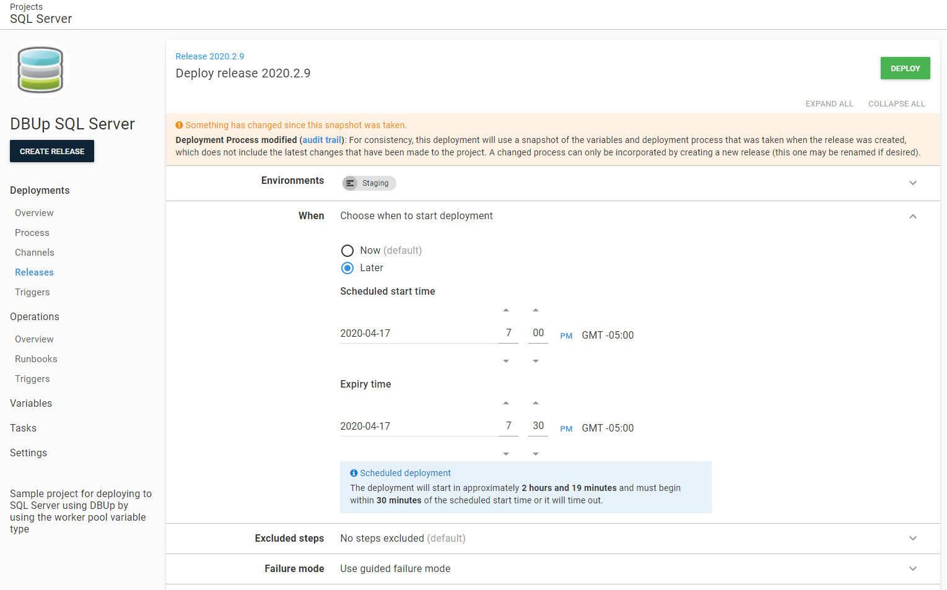Image resolution: width=947 pixels, height=590 pixels.
Task: Expand the Environments section chevron
Action: pos(912,183)
